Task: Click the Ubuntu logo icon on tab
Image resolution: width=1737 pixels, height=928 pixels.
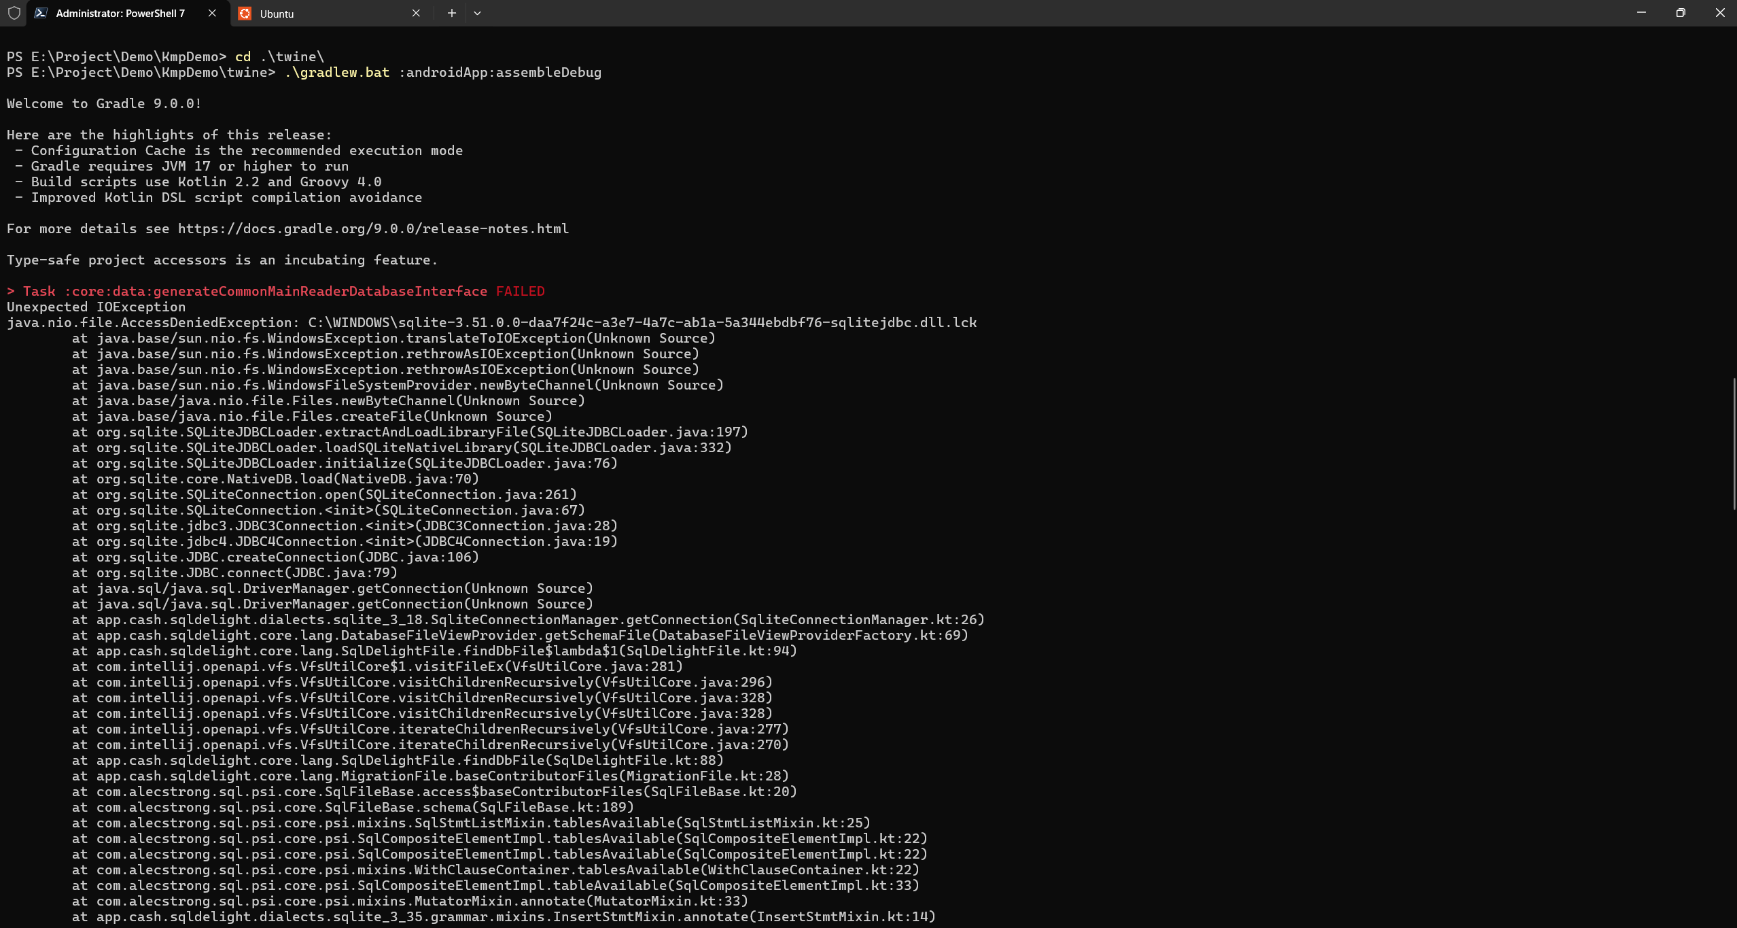Action: click(245, 13)
